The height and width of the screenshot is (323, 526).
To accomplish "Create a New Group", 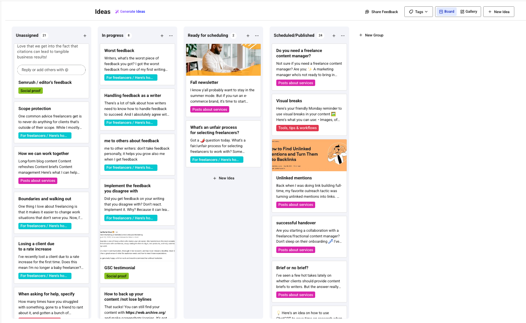I will [x=371, y=35].
